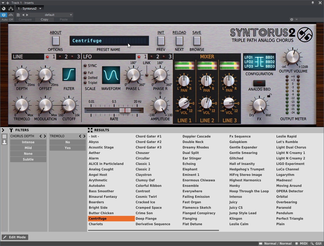Image resolution: width=324 pixels, height=246 pixels.
Task: Select LFO 3 tab
Action: point(167,57)
